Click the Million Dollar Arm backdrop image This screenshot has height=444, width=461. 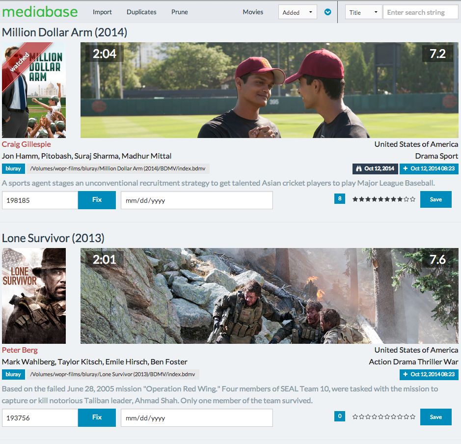point(270,90)
